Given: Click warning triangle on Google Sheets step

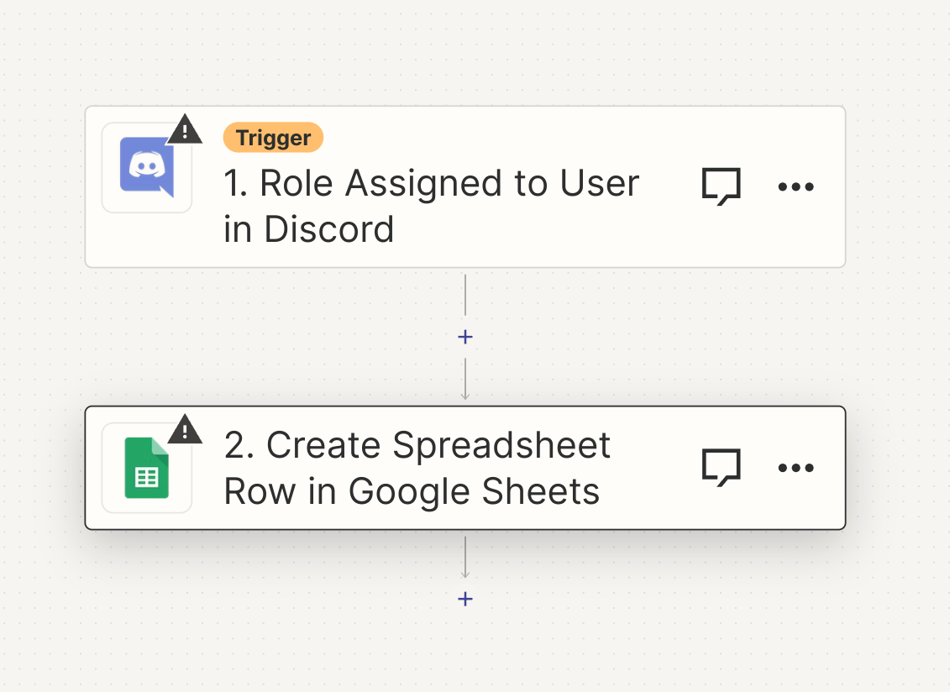Looking at the screenshot, I should 185,430.
